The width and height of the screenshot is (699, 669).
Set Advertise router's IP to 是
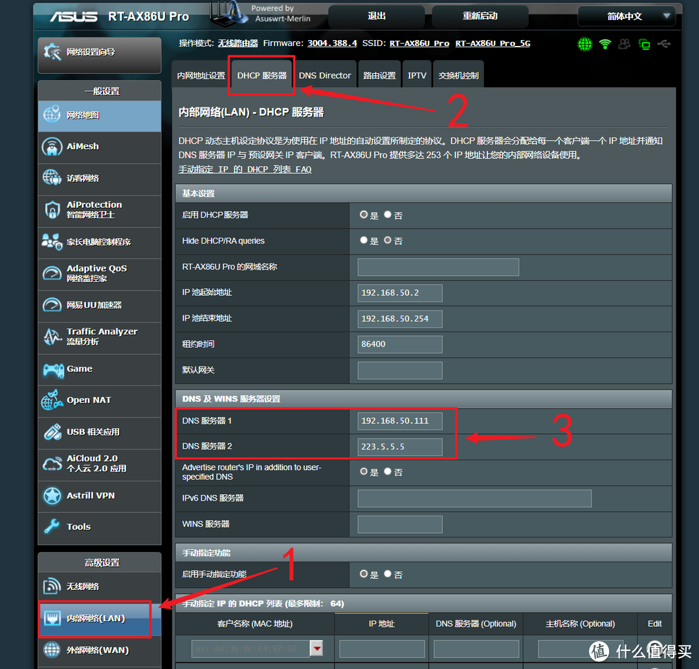pos(364,471)
